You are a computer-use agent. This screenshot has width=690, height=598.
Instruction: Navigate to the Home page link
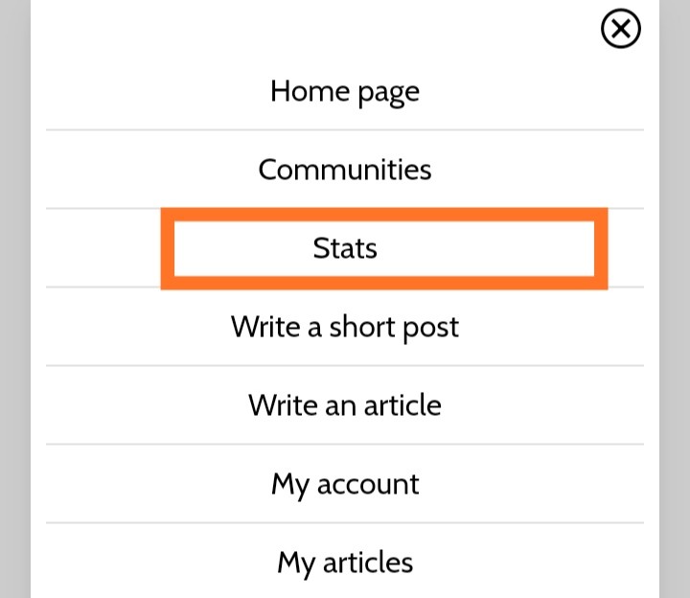pos(345,92)
